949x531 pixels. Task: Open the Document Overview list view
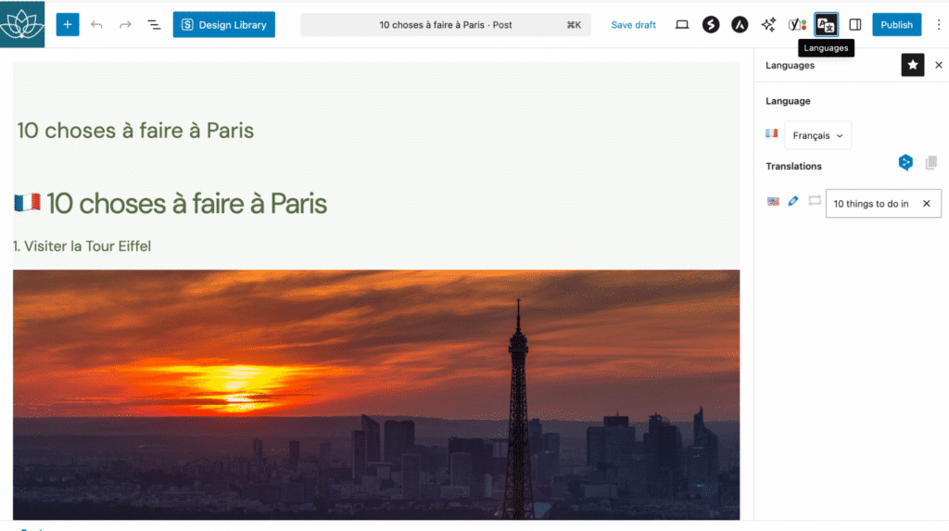pos(154,25)
